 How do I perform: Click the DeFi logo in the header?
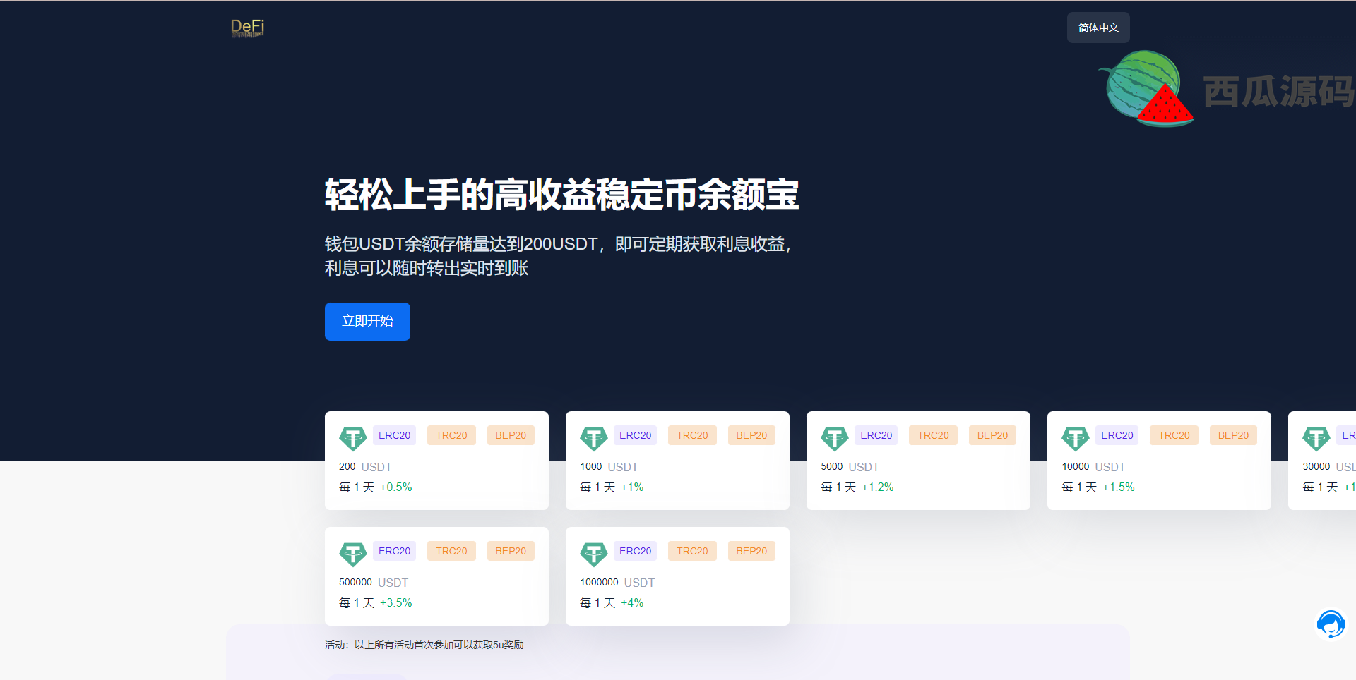(x=247, y=28)
